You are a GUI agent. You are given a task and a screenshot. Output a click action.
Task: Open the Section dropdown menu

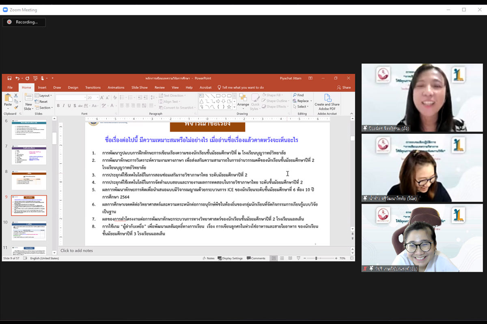[43, 108]
